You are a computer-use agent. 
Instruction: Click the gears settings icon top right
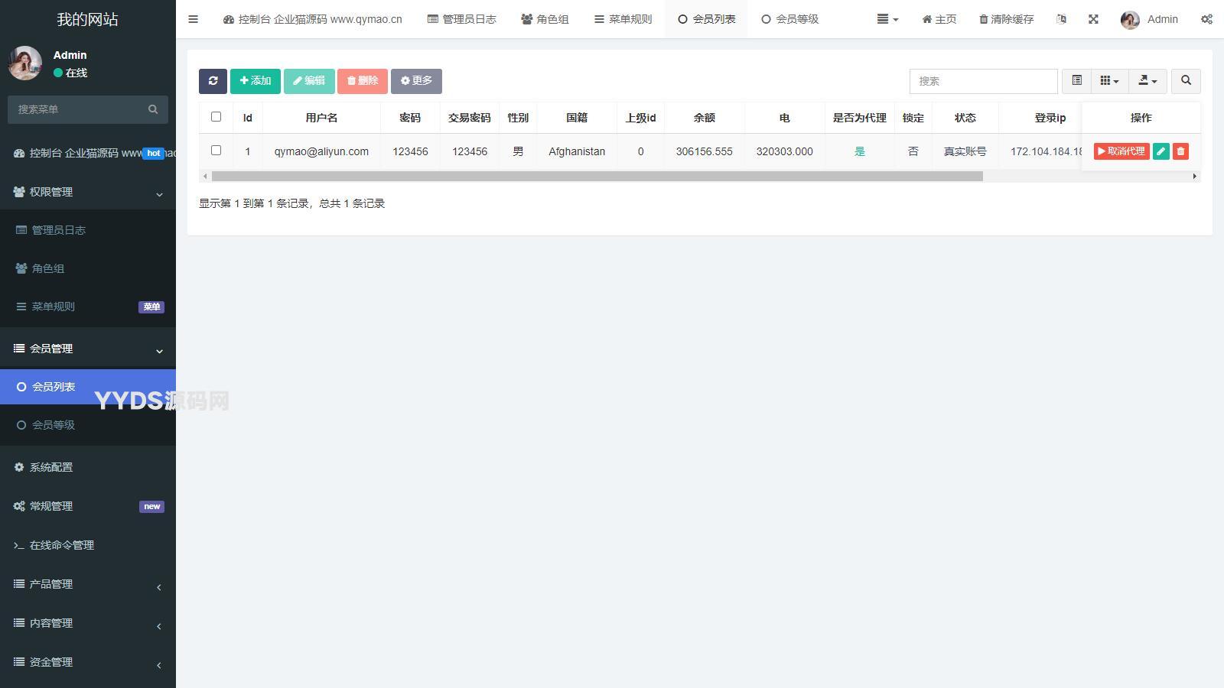coord(1207,19)
